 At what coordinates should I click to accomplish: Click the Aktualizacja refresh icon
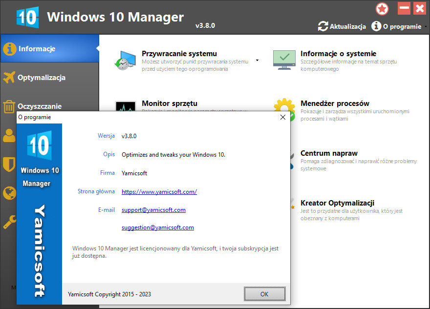pos(323,26)
